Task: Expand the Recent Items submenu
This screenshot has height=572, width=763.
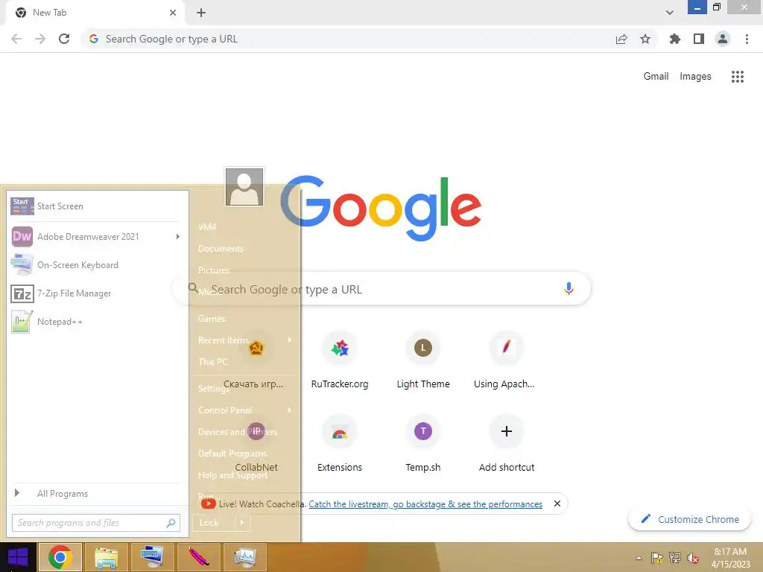Action: tap(290, 340)
